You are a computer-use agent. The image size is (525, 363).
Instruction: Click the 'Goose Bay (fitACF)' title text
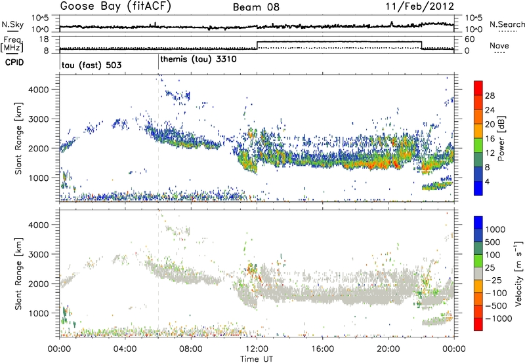click(115, 6)
